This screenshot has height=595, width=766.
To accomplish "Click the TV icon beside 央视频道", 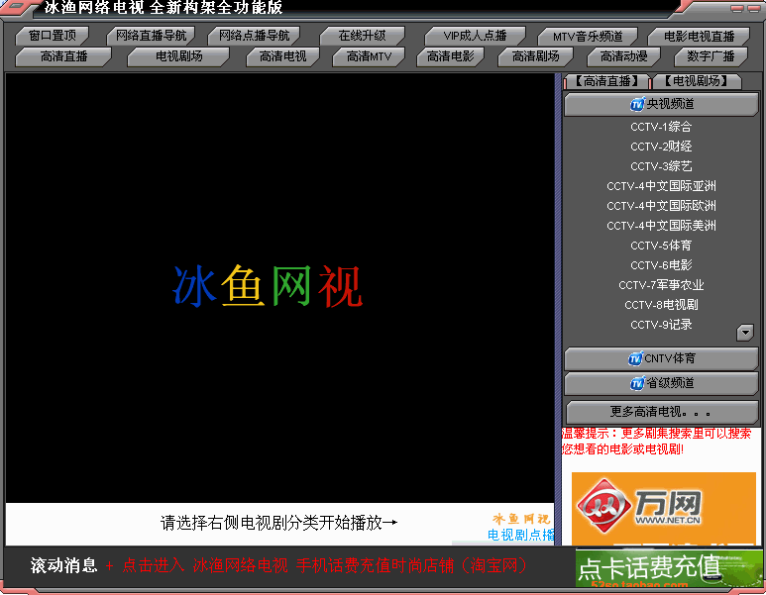I will pos(637,104).
